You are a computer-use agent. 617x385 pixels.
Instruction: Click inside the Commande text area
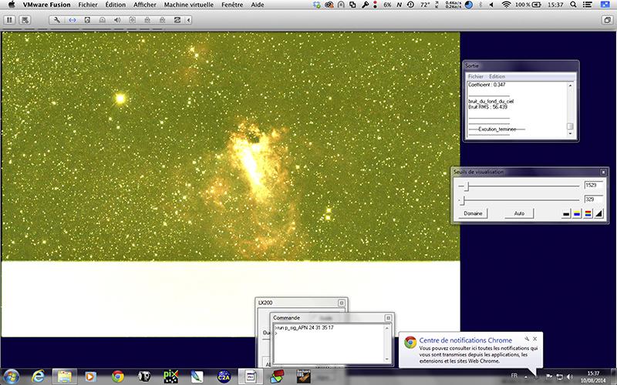coord(329,343)
